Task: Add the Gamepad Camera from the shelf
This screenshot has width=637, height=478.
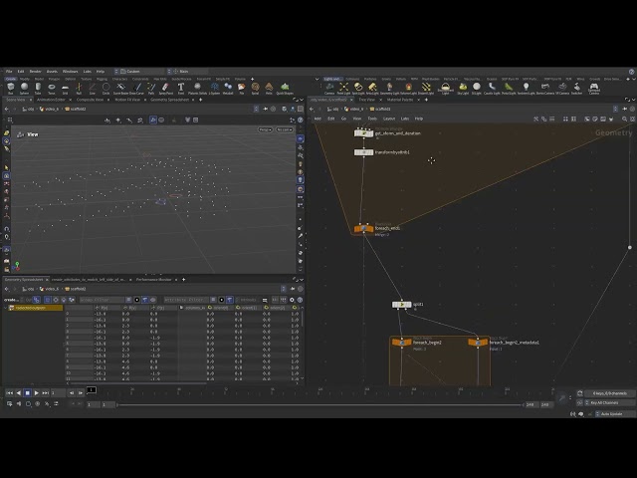Action: [594, 89]
